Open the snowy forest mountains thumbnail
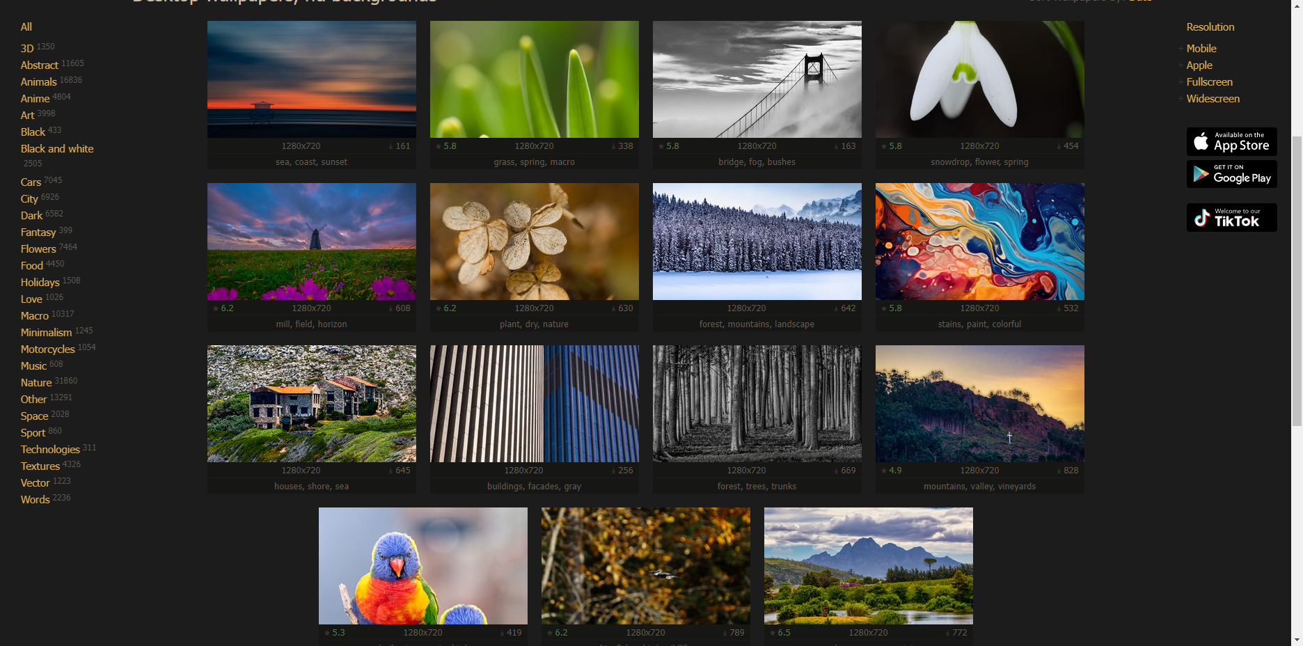Screen dimensions: 1303x646 (757, 242)
